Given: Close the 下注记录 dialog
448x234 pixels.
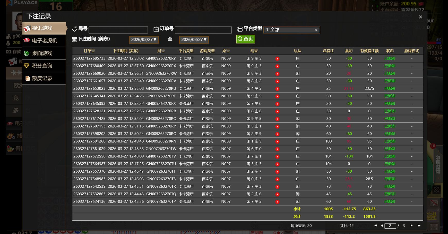Looking at the screenshot, I should [420, 17].
